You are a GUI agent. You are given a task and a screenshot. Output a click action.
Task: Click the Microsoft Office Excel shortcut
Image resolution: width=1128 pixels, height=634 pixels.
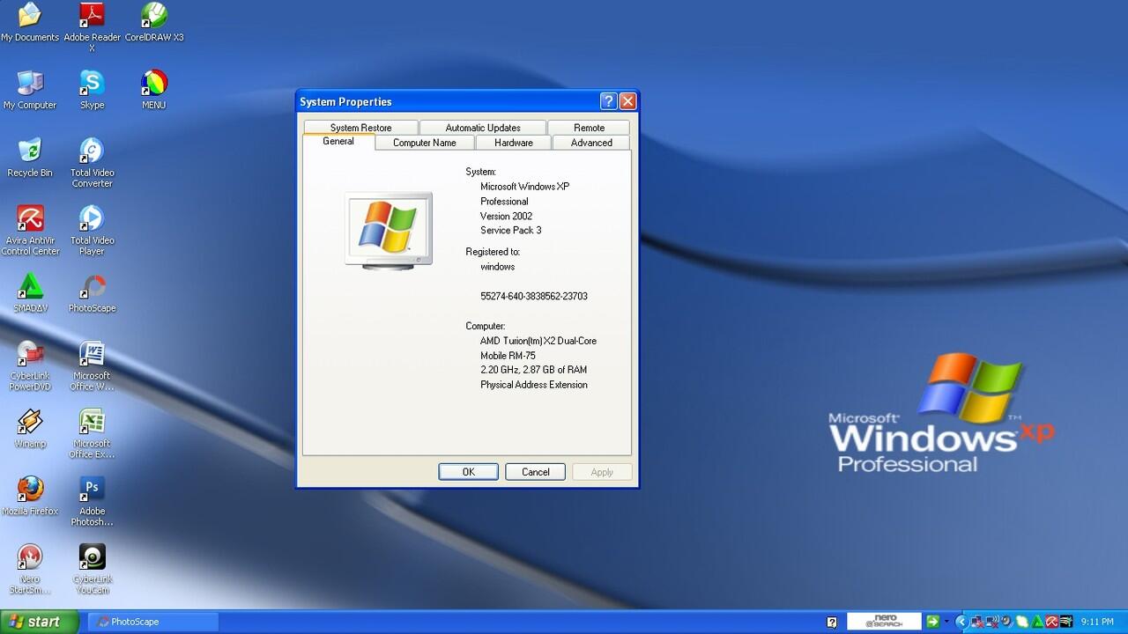[x=92, y=434]
